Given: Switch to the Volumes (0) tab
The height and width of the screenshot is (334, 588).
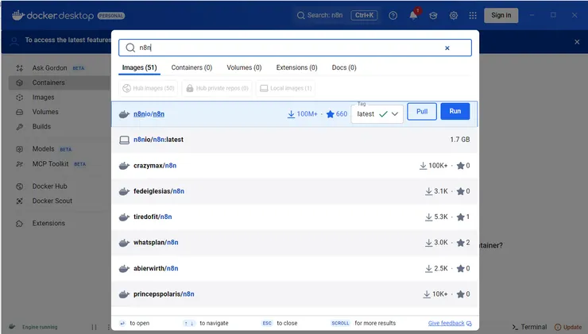Looking at the screenshot, I should point(245,68).
